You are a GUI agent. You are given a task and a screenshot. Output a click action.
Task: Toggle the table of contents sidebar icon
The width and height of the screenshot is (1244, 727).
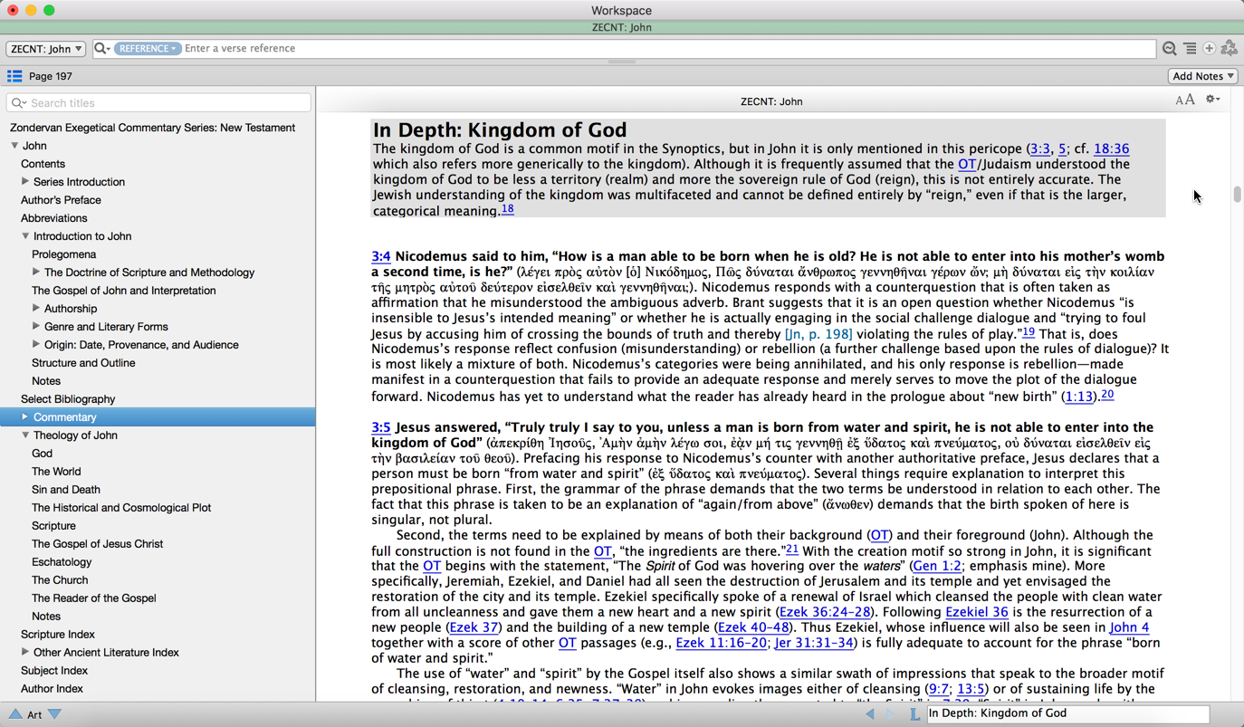pyautogui.click(x=14, y=77)
